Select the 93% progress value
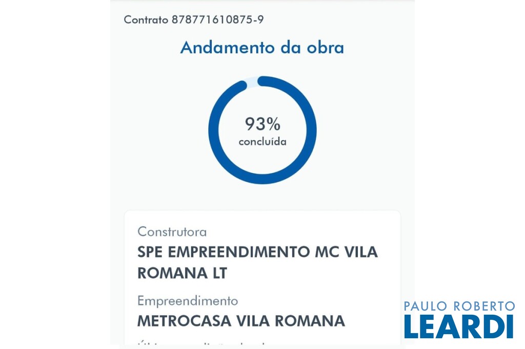The width and height of the screenshot is (525, 349). pos(262,124)
